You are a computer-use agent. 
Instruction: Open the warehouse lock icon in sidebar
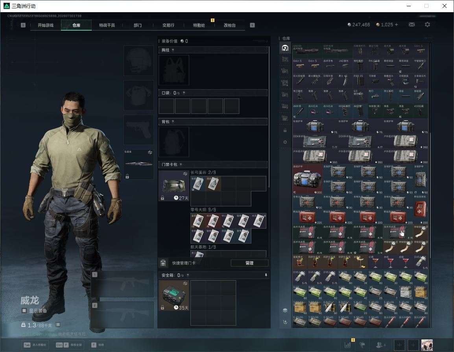point(285,130)
